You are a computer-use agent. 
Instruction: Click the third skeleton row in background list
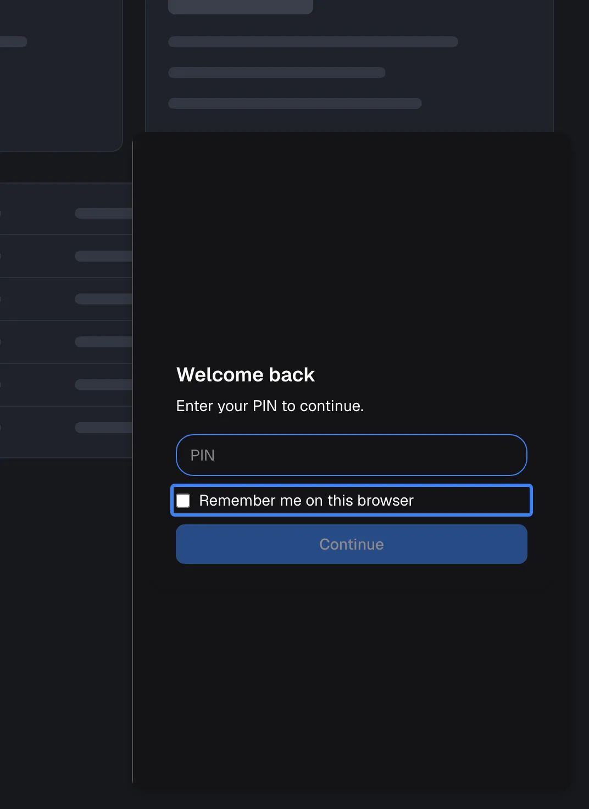(66, 299)
